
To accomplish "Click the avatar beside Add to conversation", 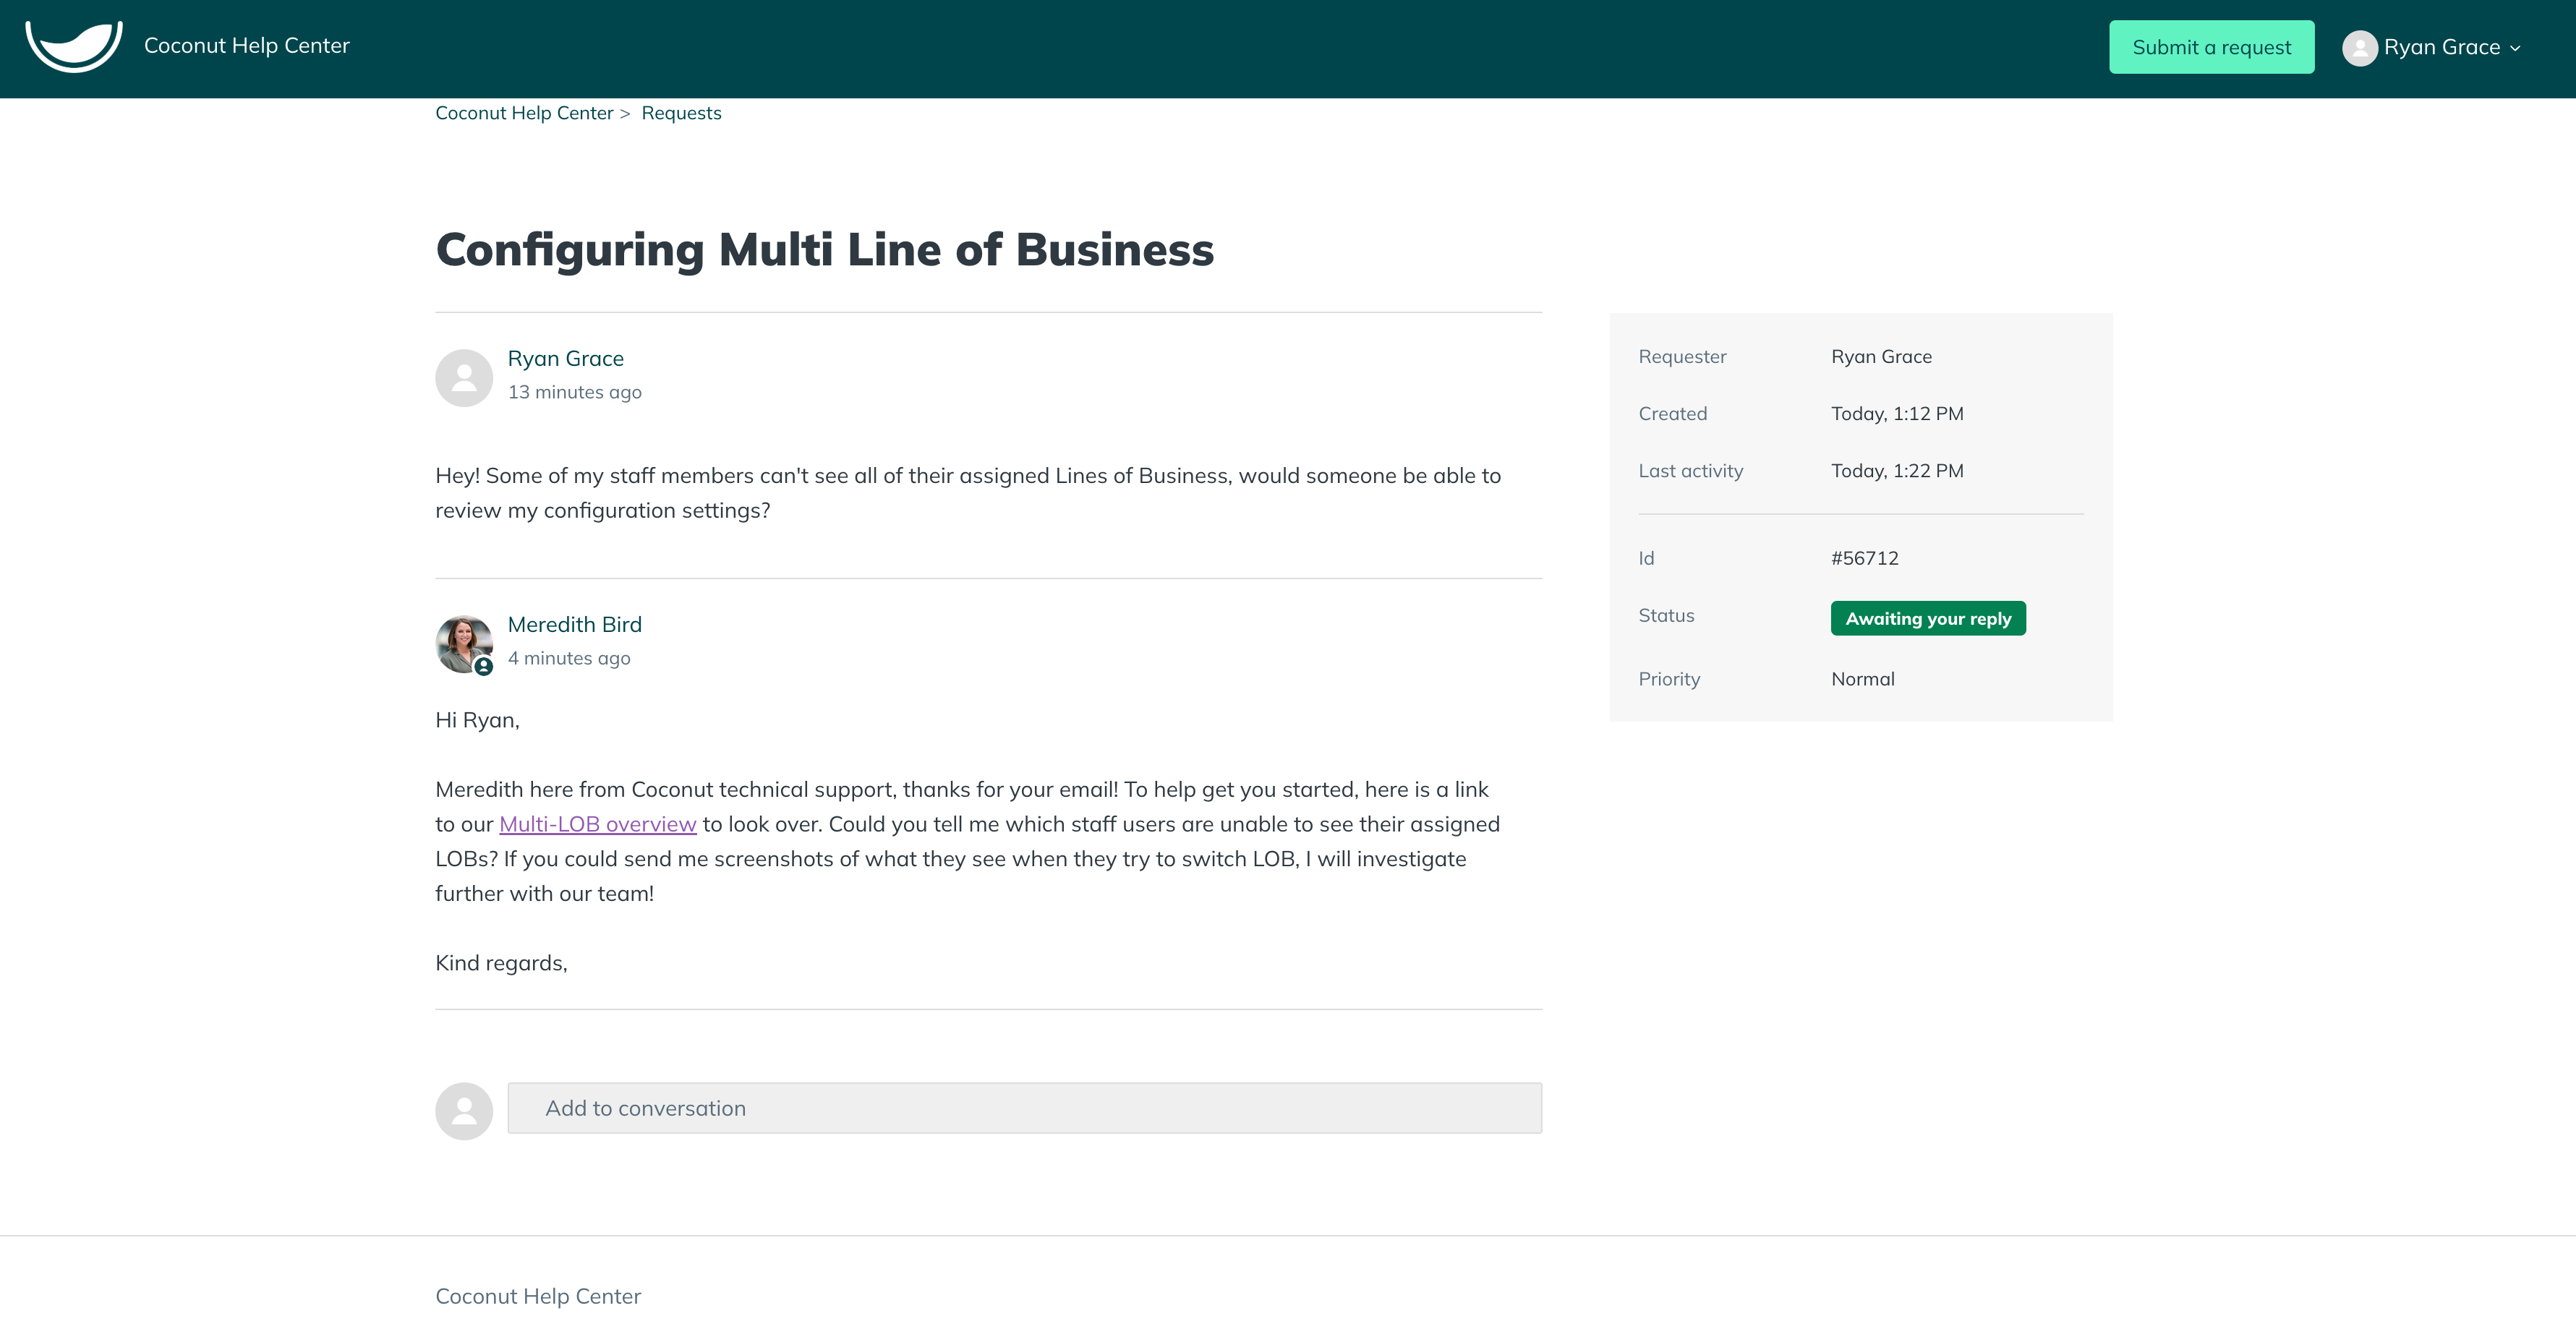I will (x=464, y=1111).
